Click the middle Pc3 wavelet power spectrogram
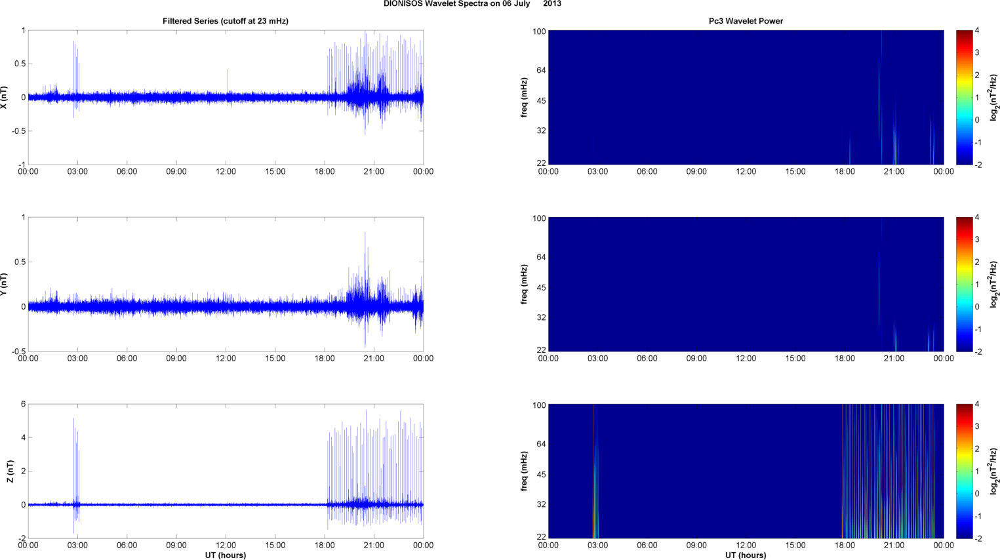 (x=746, y=284)
